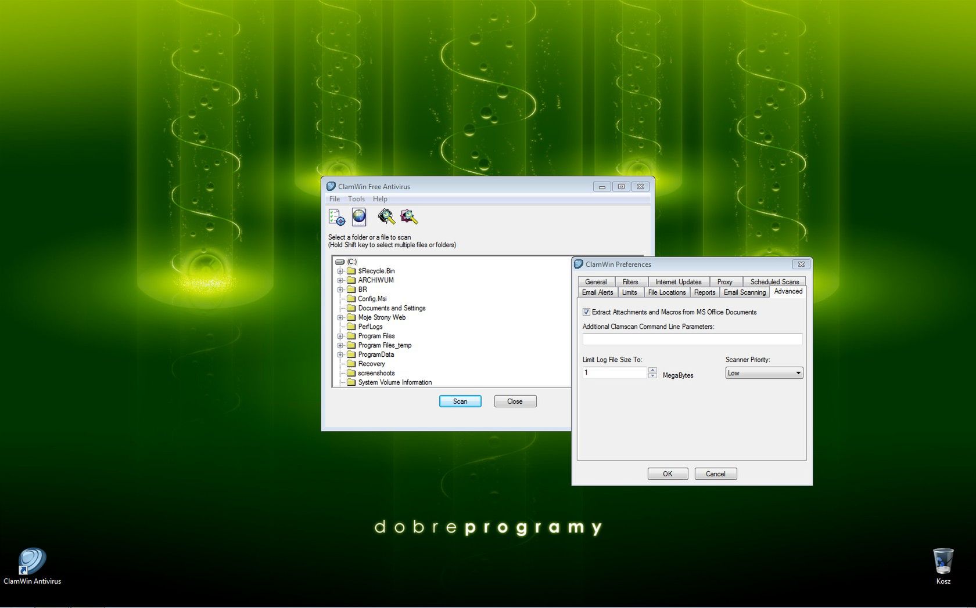Click the ClamWin Preferences title bar icon

[x=579, y=264]
